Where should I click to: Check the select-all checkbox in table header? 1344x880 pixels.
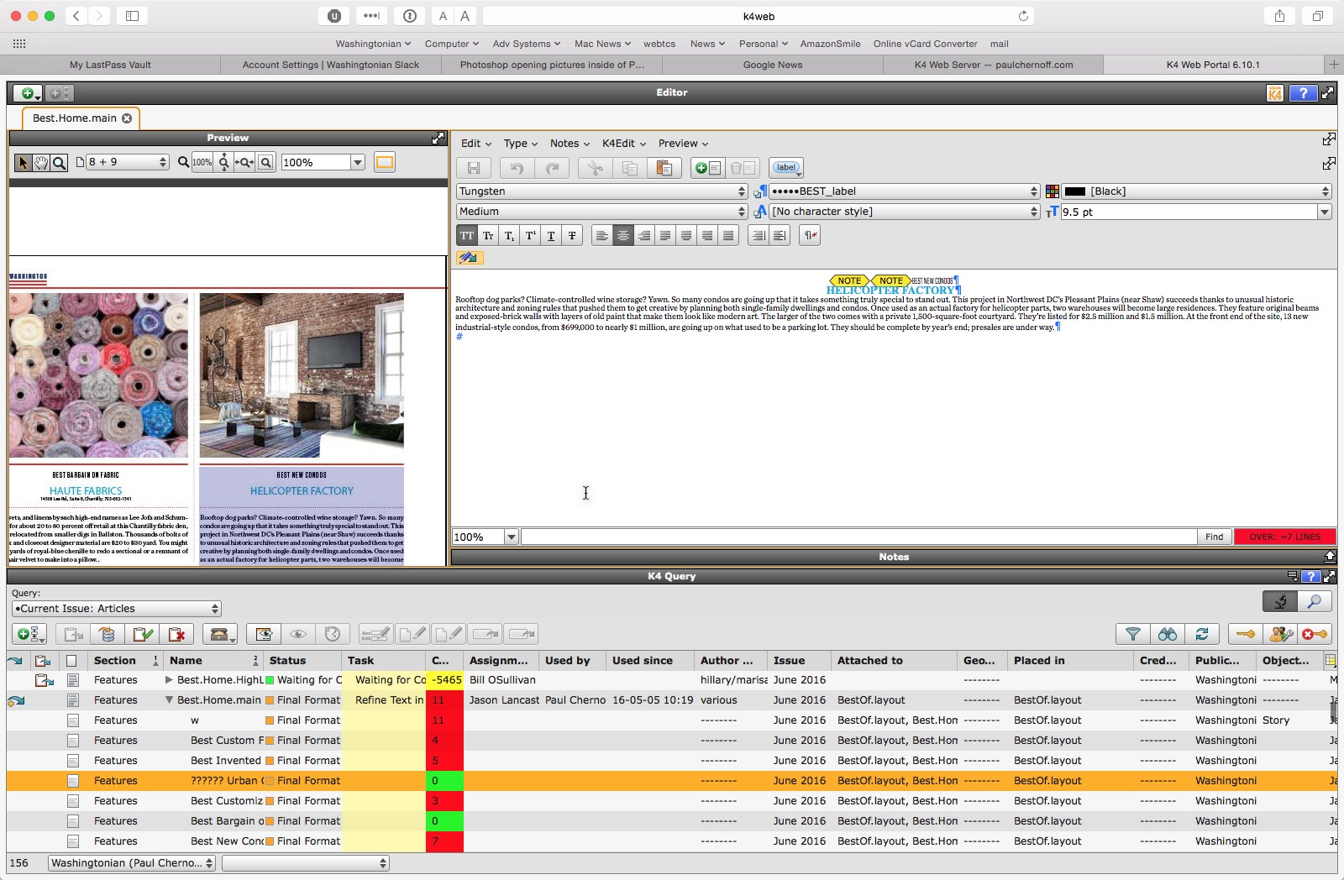pyautogui.click(x=71, y=661)
